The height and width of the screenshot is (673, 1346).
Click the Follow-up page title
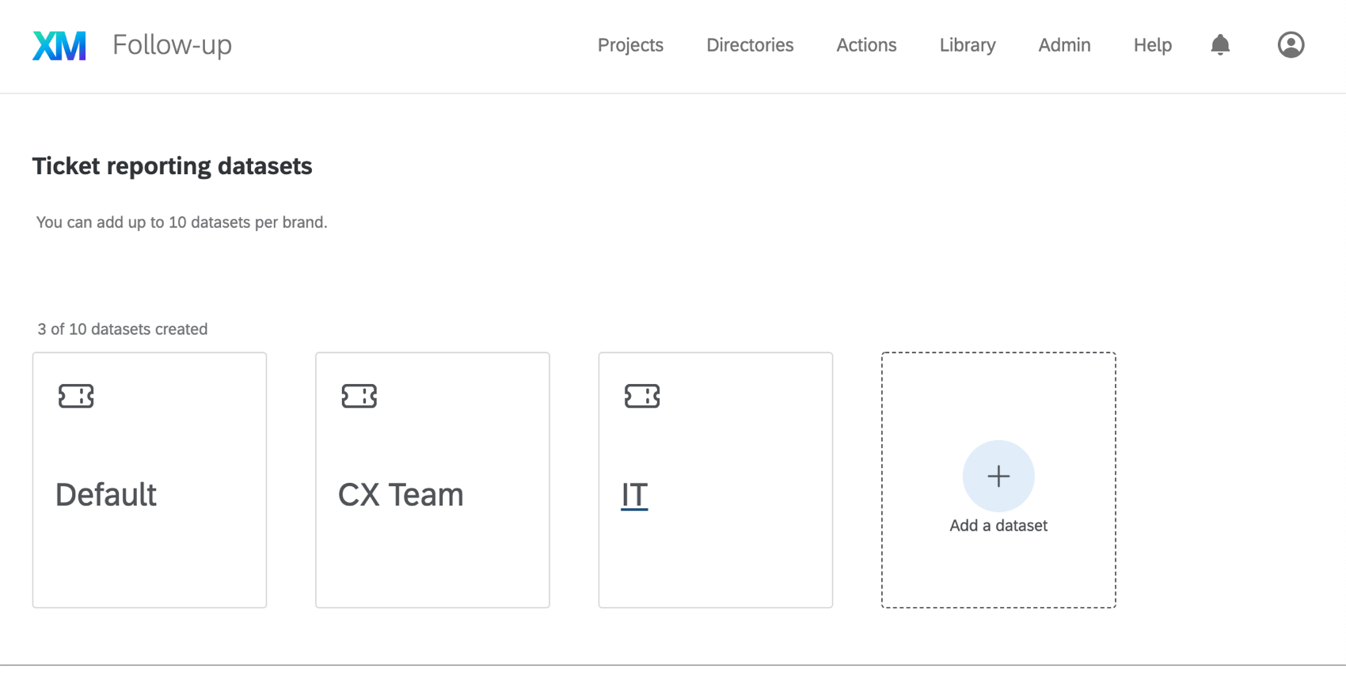point(172,44)
